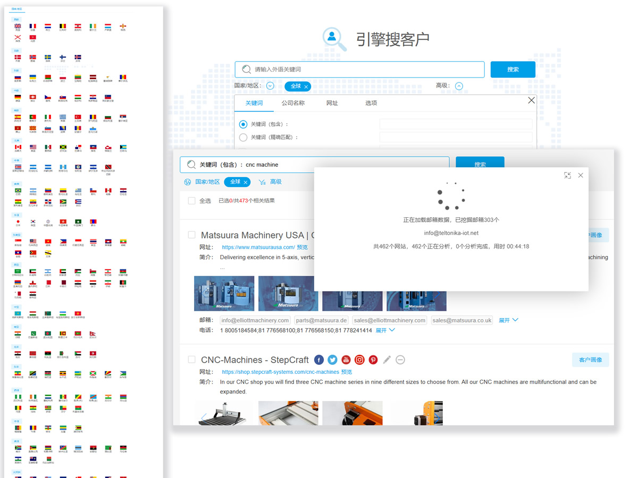This screenshot has width=638, height=478.
Task: Select the Canada flag in North America group
Action: tap(18, 147)
